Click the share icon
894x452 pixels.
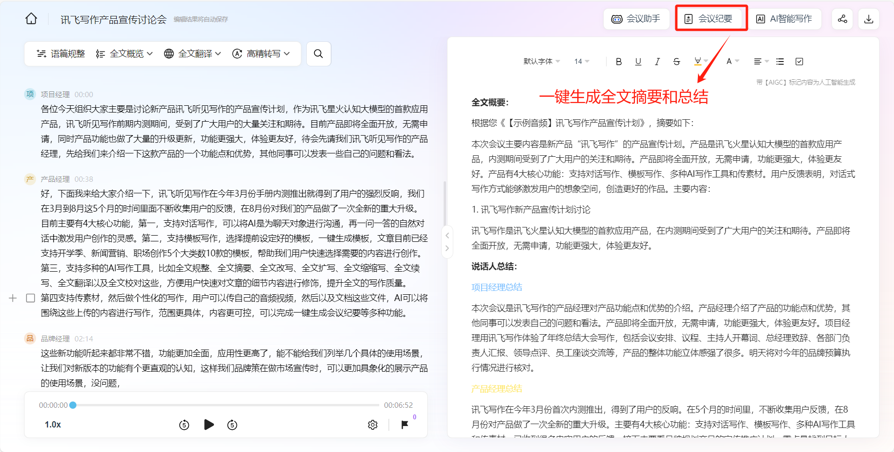pyautogui.click(x=842, y=19)
